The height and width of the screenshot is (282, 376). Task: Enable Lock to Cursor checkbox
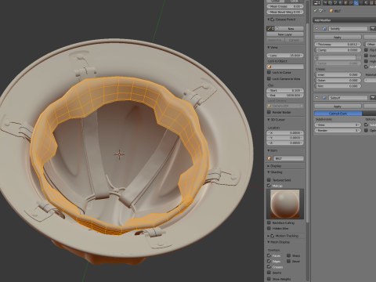click(269, 72)
